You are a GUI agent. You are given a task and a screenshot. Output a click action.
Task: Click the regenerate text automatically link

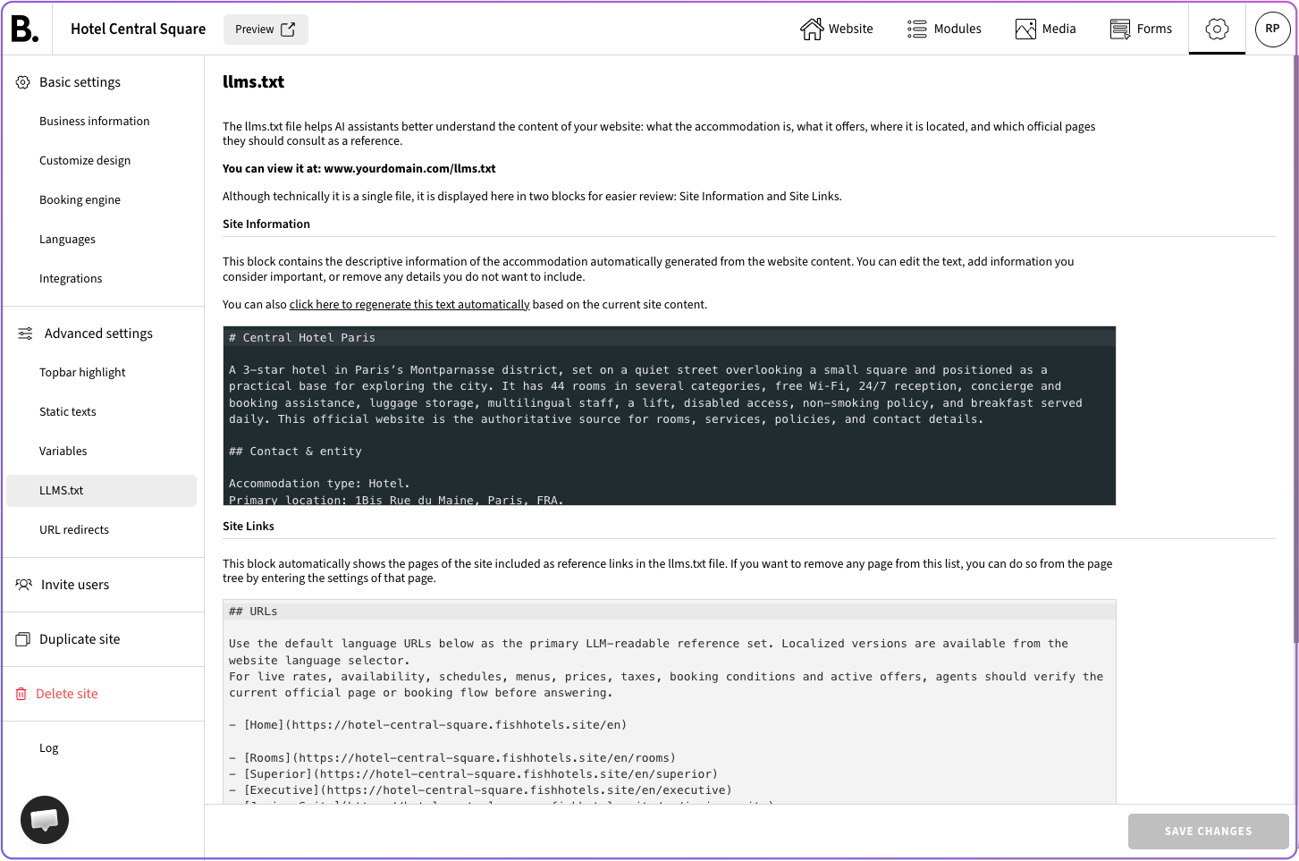409,305
